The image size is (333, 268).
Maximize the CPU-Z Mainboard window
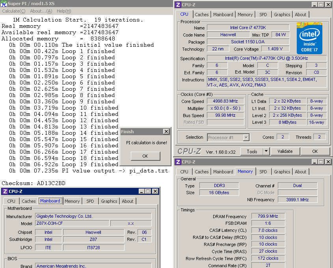pyautogui.click(x=148, y=191)
